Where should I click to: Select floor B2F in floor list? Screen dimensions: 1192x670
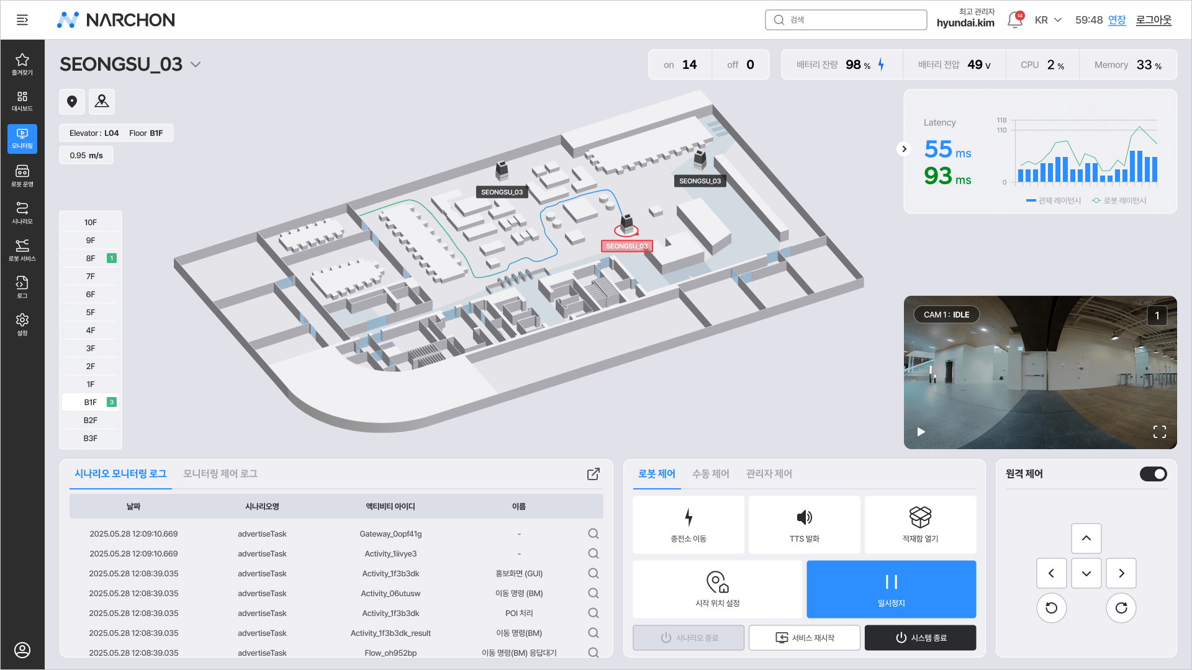pyautogui.click(x=91, y=420)
